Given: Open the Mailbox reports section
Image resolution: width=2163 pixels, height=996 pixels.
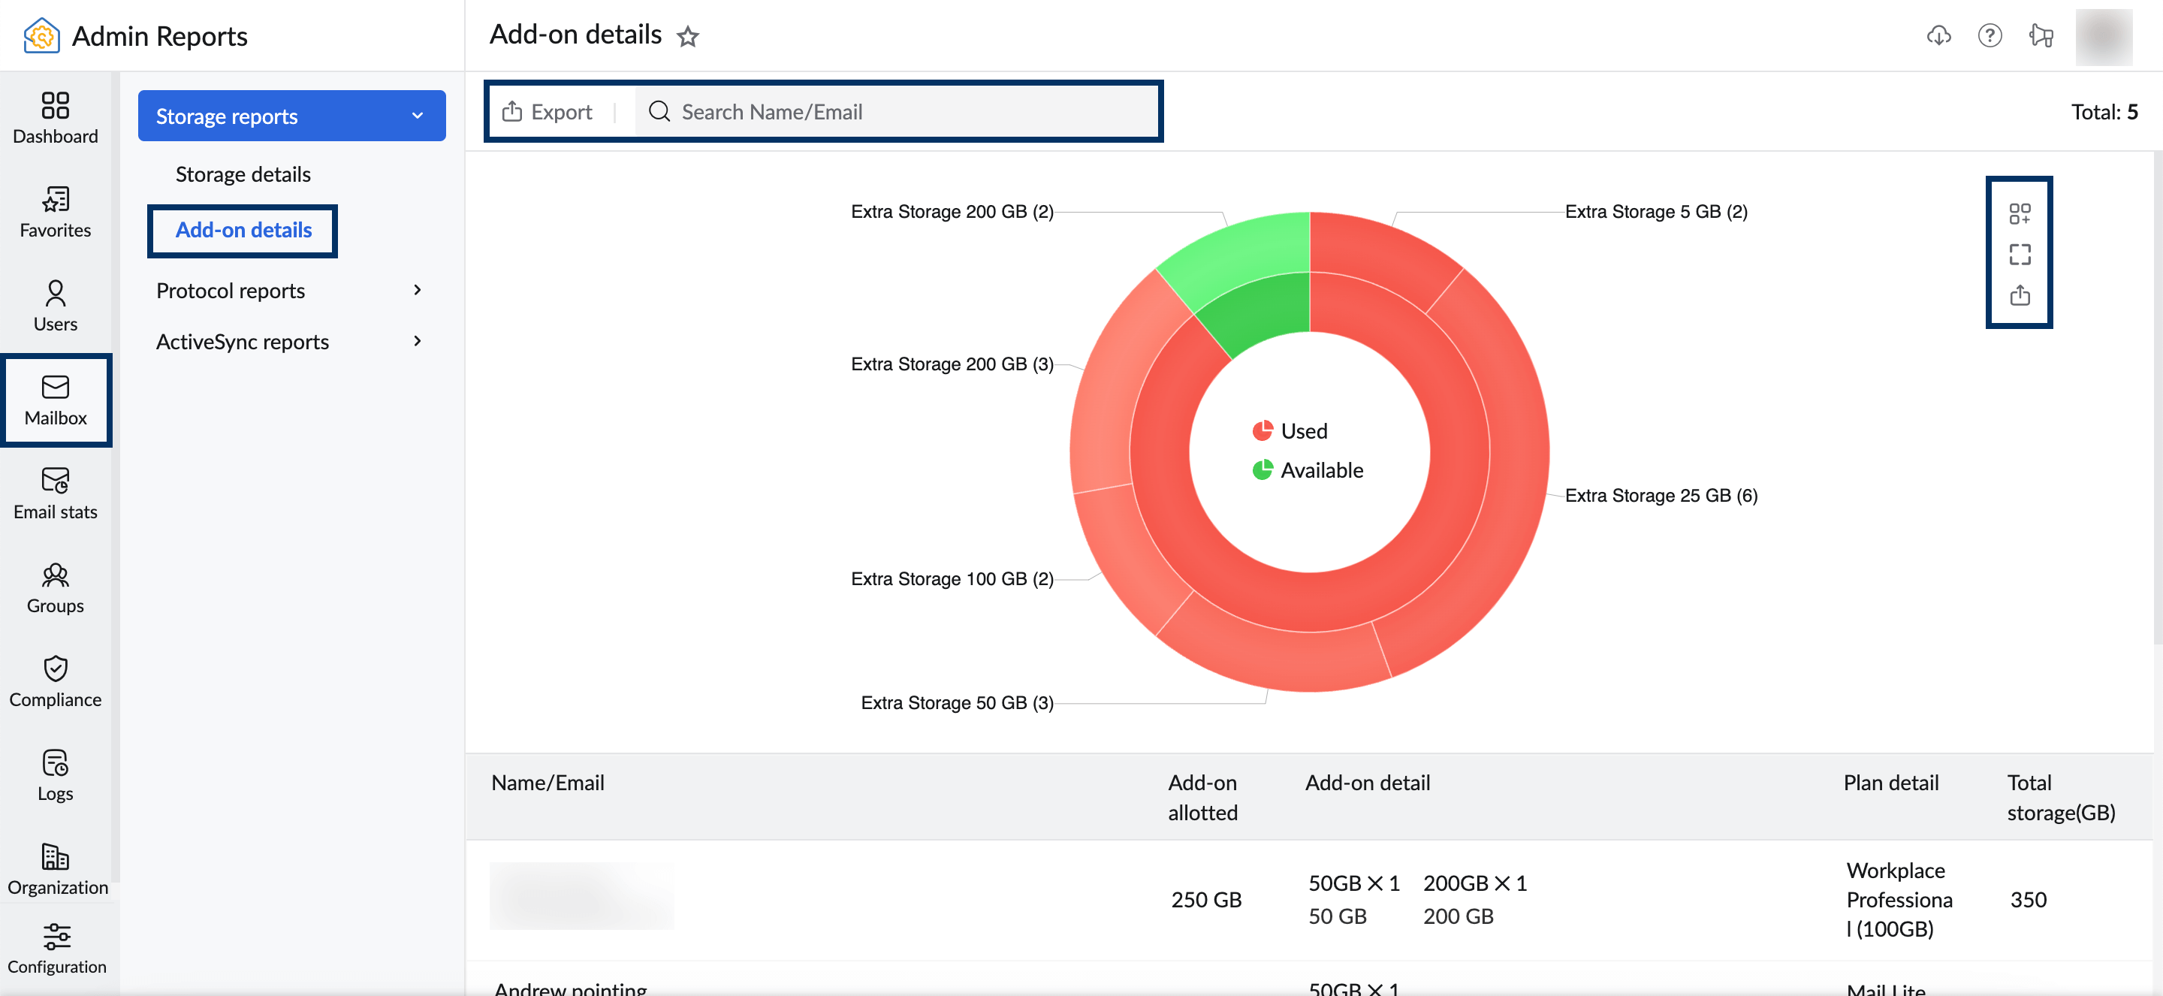Looking at the screenshot, I should point(56,400).
